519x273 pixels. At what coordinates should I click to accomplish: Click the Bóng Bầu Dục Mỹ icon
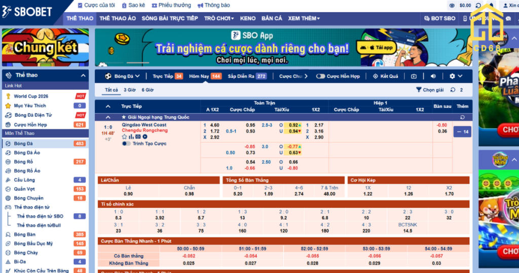[8, 244]
